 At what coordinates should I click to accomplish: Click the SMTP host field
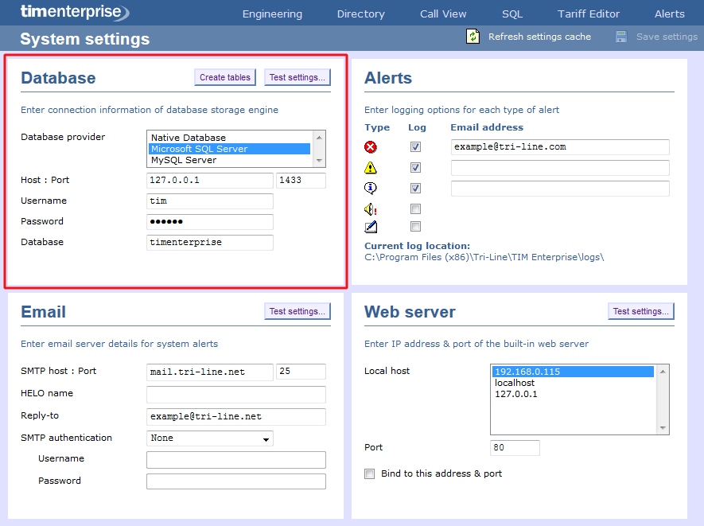(x=210, y=372)
